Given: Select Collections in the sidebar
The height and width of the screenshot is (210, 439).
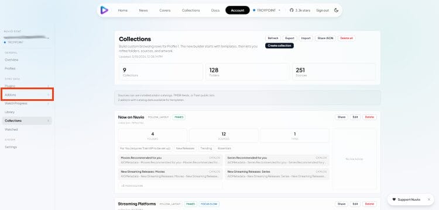Looking at the screenshot, I should pyautogui.click(x=27, y=121).
